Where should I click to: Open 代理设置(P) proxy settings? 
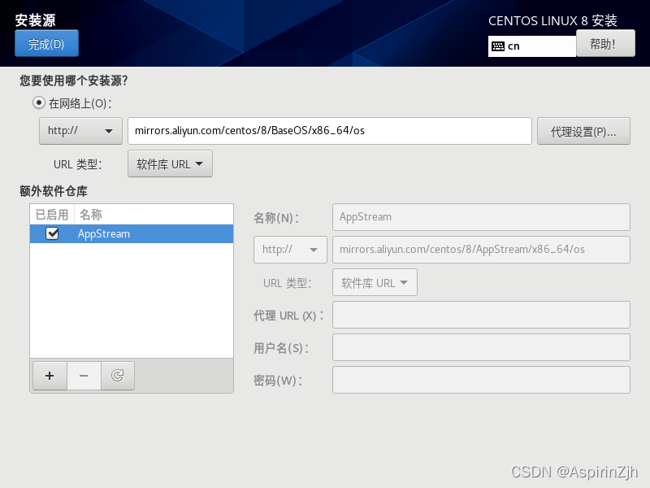tap(583, 131)
